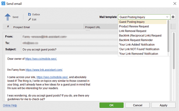Click the Edit pencil icon

coord(30,19)
